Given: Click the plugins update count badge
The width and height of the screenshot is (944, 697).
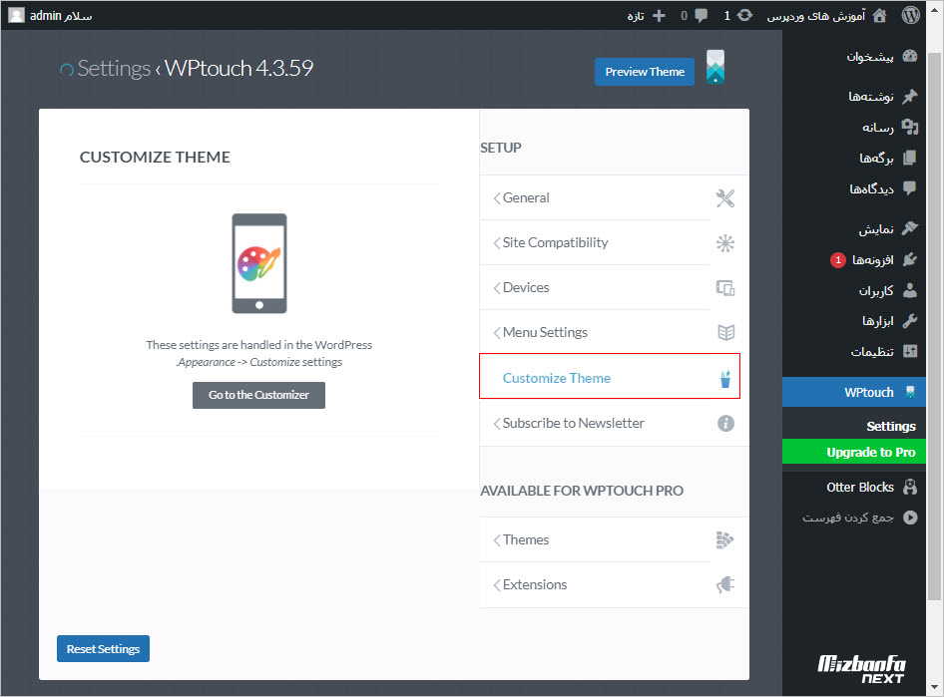Looking at the screenshot, I should point(838,260).
